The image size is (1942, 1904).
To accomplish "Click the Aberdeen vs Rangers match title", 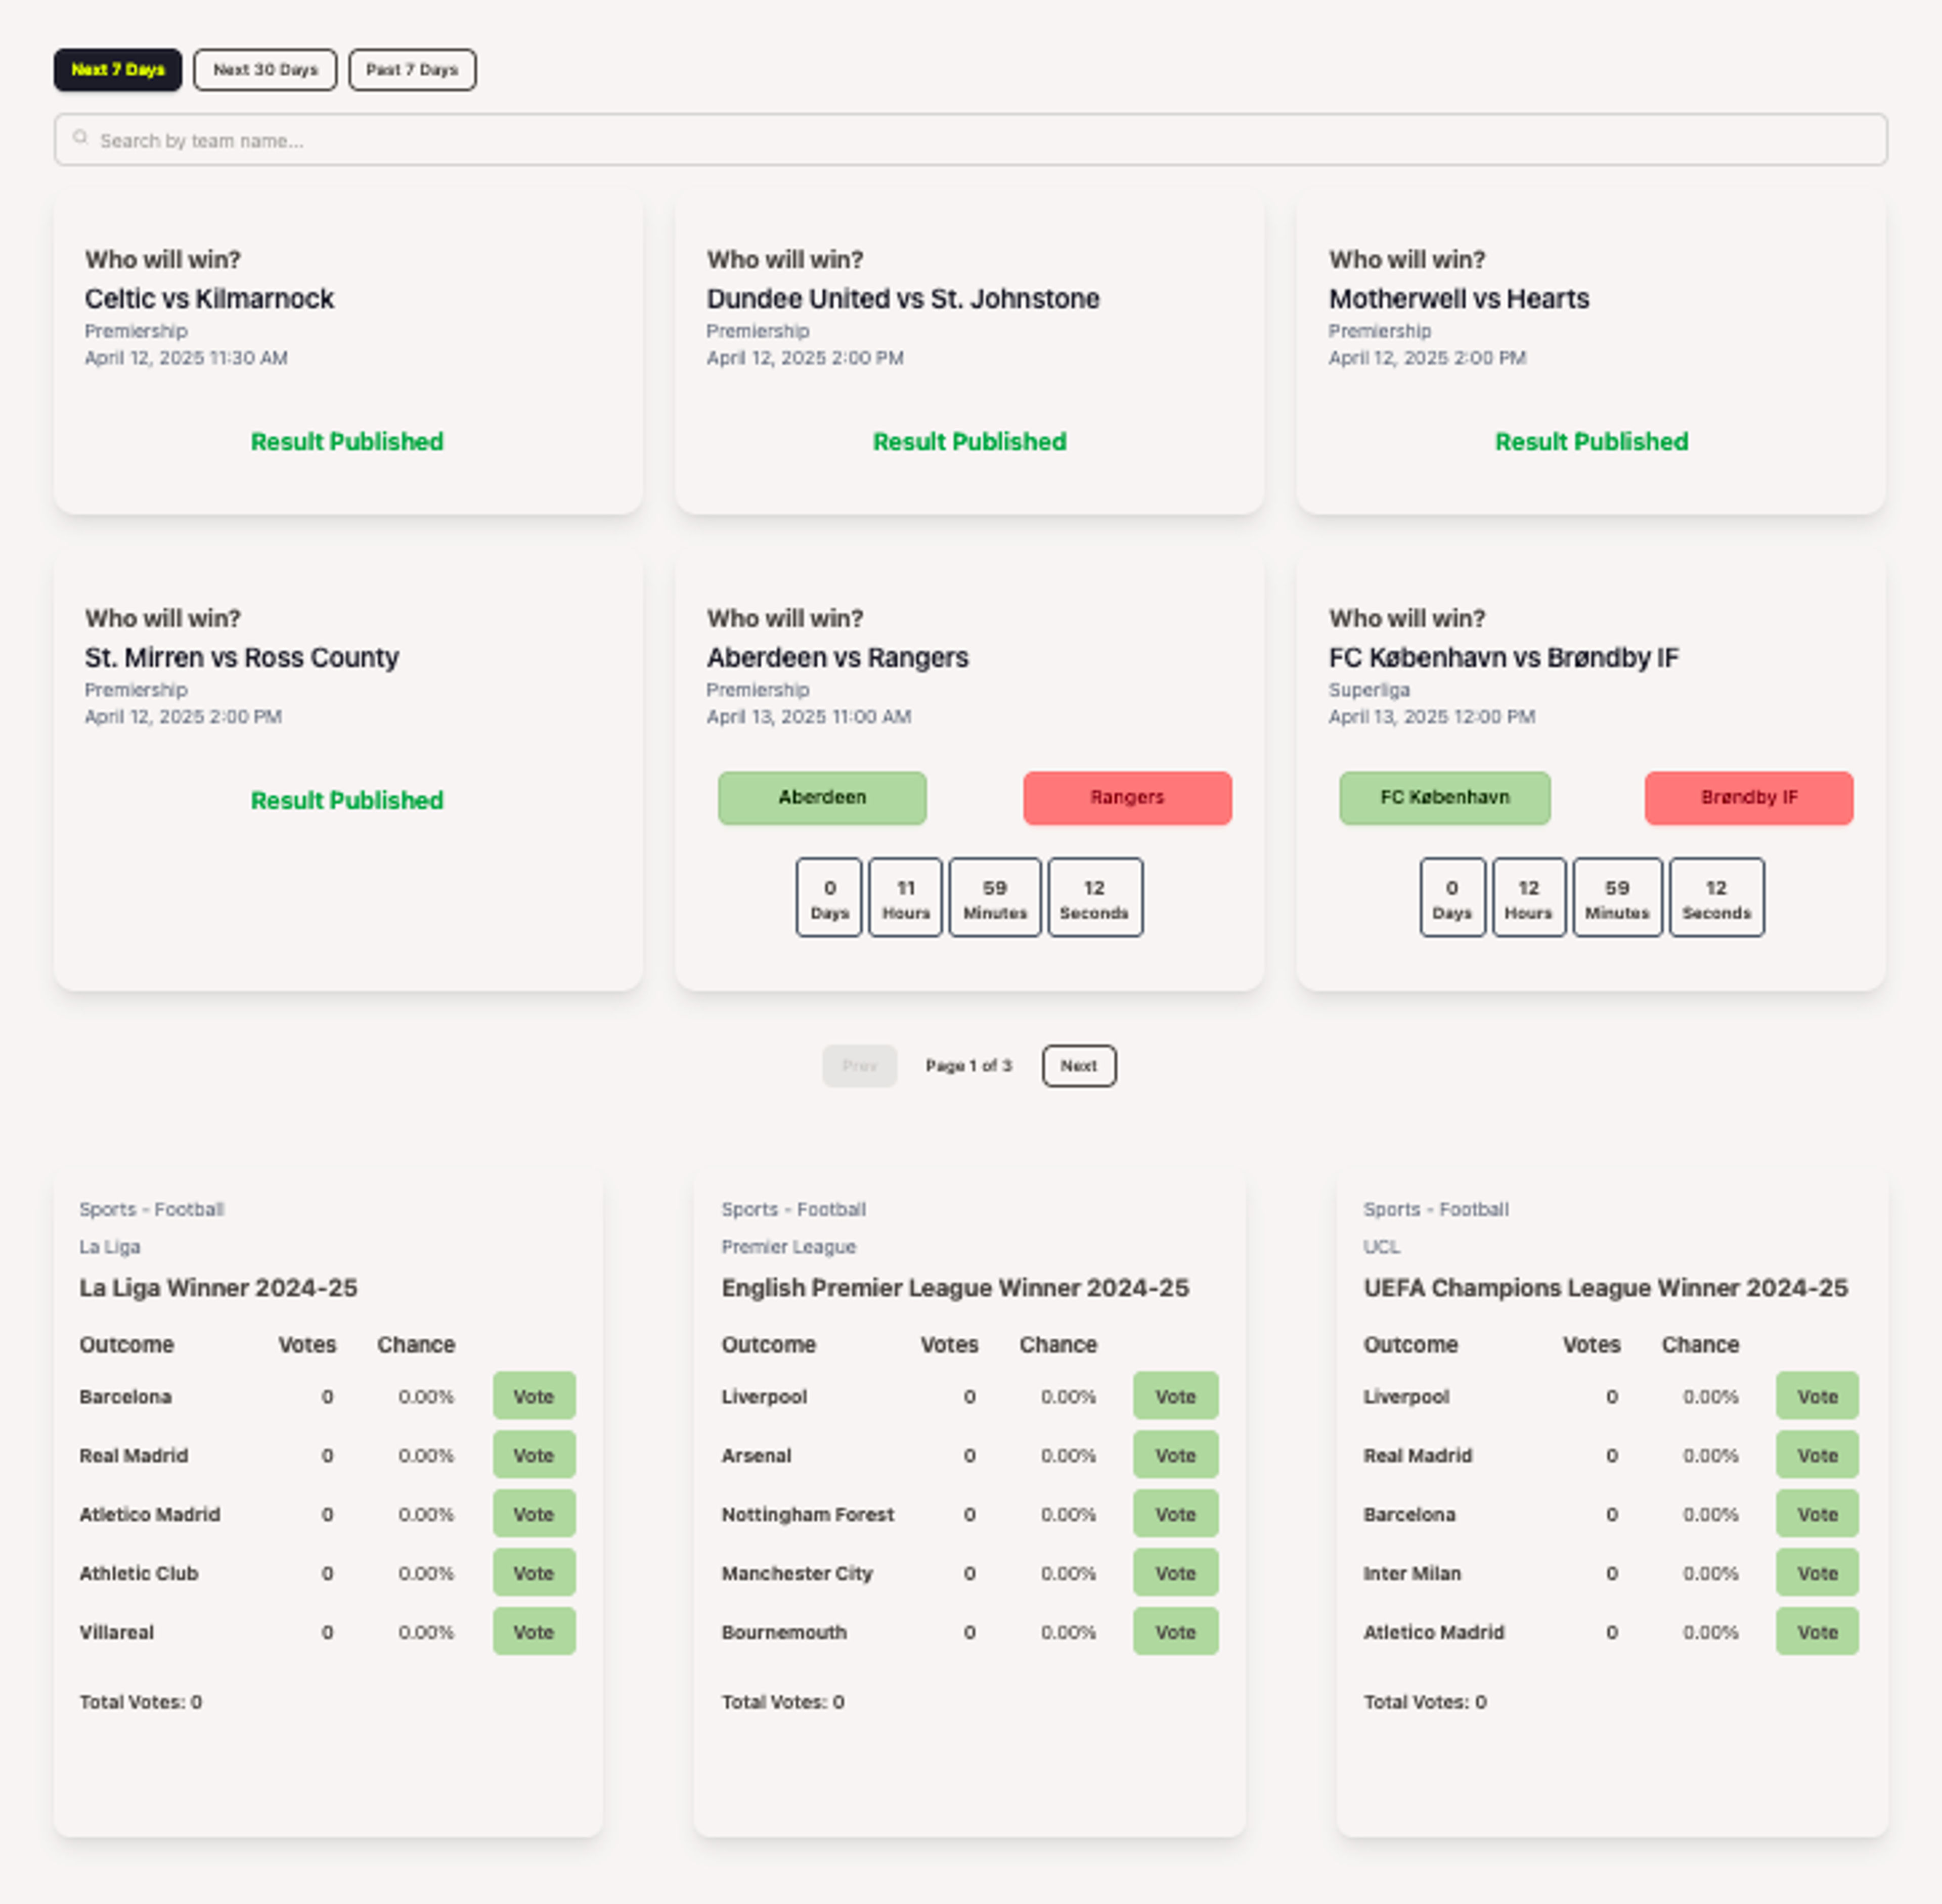I will [x=837, y=658].
